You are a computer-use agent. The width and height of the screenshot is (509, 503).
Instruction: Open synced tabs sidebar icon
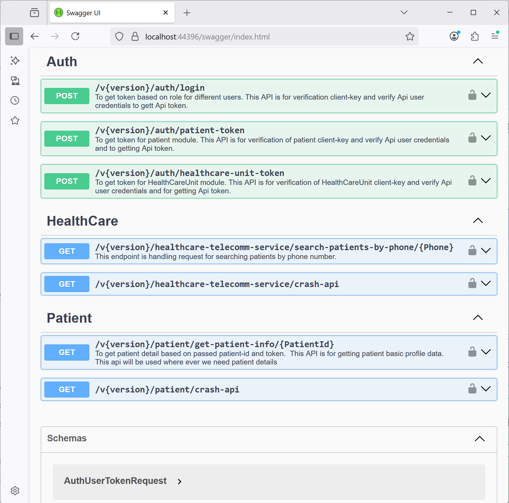15,81
